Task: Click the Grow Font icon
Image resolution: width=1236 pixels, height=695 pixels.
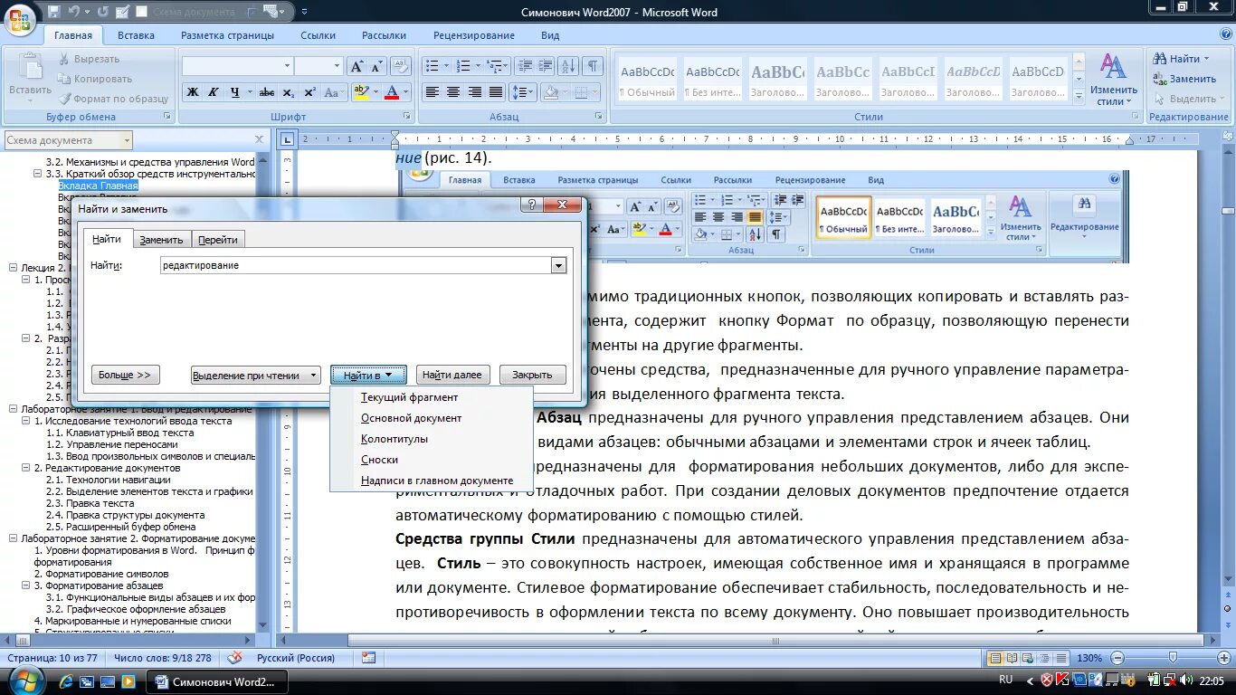Action: click(x=357, y=66)
